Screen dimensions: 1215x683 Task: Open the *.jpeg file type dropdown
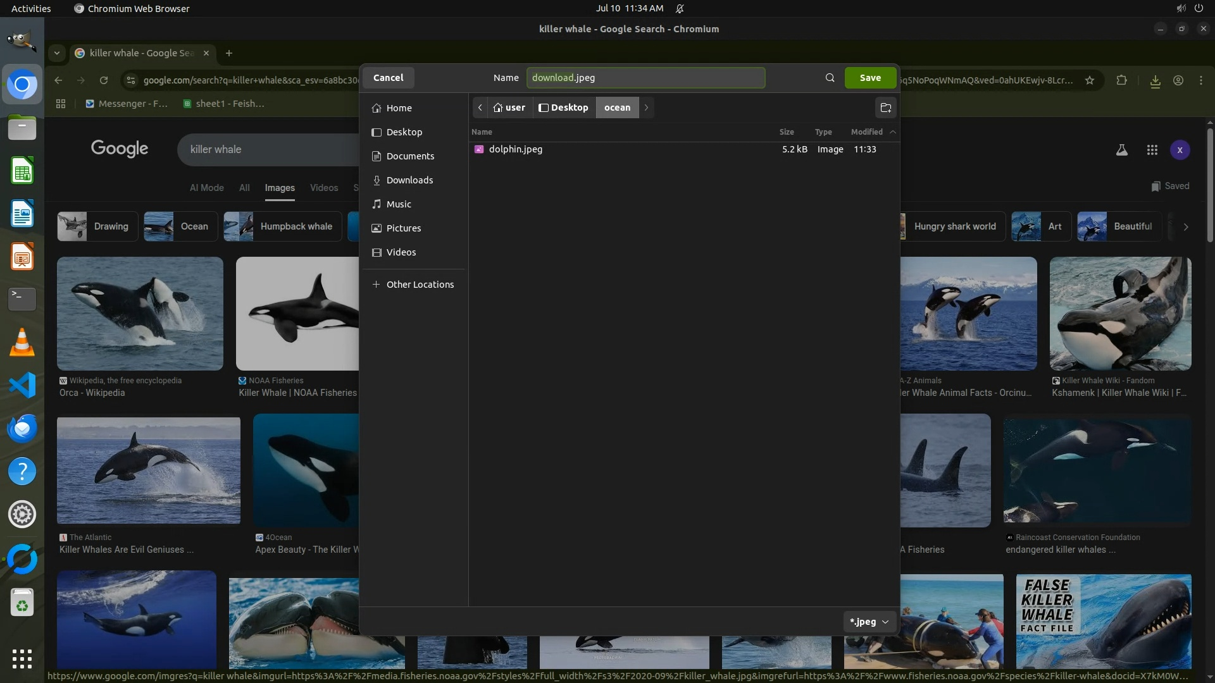point(869,622)
